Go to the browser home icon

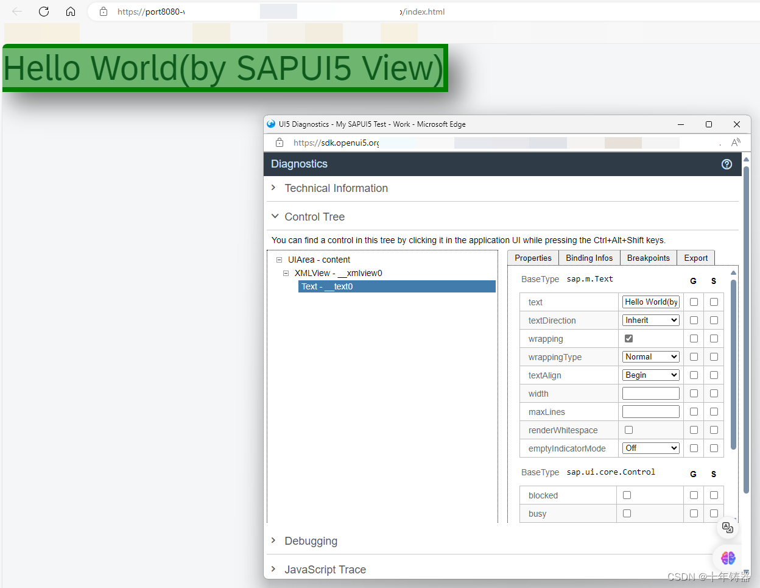[71, 11]
